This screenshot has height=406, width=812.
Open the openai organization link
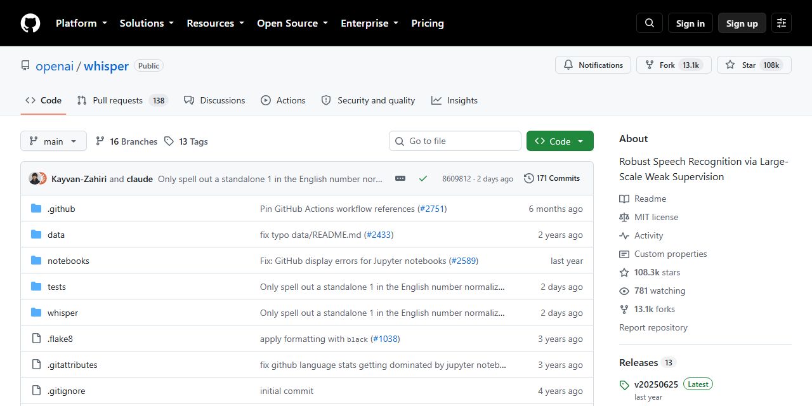[55, 66]
